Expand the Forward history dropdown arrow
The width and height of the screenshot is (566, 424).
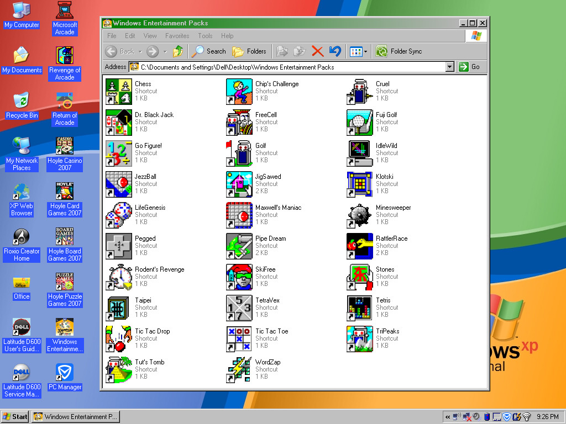(165, 51)
